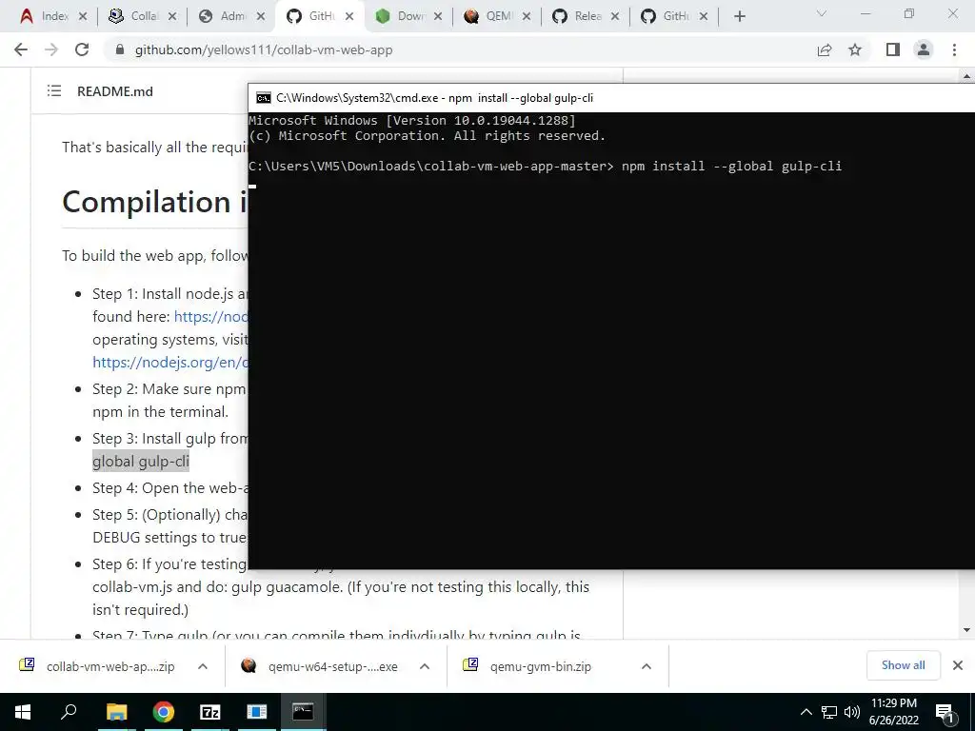Open notification center icon
This screenshot has width=975, height=731.
point(945,712)
